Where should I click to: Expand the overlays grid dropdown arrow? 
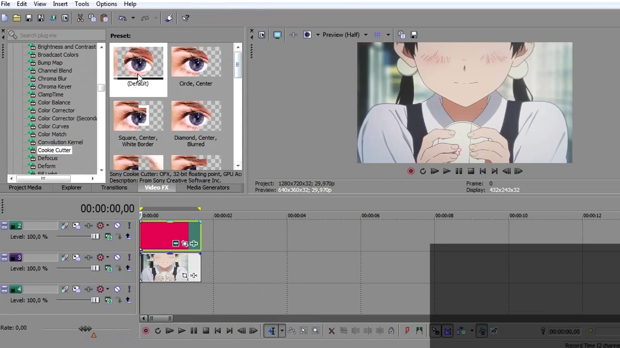click(x=388, y=35)
